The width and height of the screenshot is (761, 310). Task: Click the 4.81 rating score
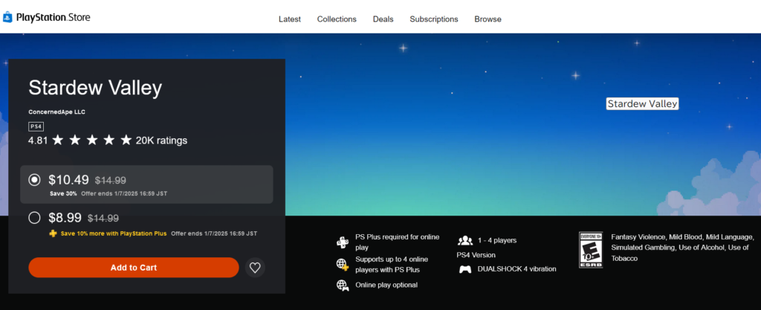pos(38,141)
